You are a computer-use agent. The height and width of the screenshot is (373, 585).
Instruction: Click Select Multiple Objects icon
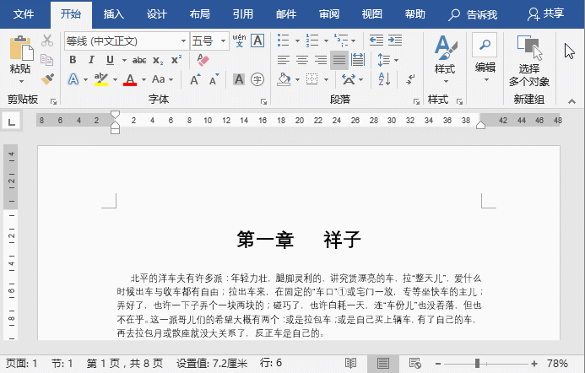529,47
